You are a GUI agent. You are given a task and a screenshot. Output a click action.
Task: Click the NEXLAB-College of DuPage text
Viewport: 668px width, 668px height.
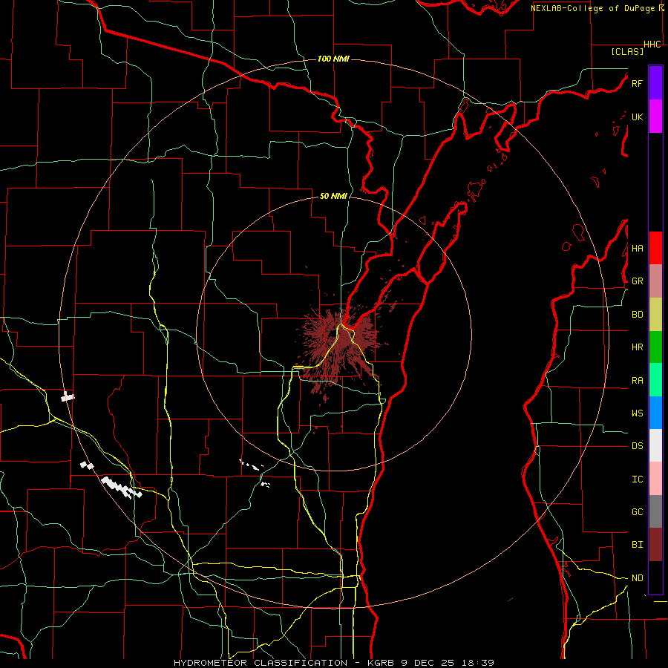pyautogui.click(x=592, y=8)
